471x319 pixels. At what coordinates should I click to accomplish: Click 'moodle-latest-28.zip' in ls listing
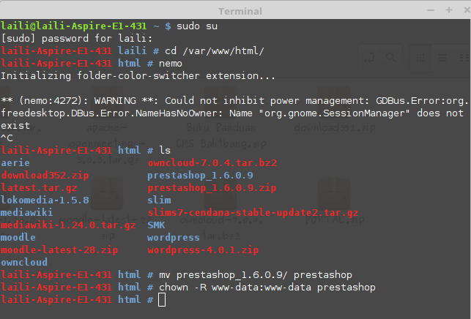click(59, 250)
